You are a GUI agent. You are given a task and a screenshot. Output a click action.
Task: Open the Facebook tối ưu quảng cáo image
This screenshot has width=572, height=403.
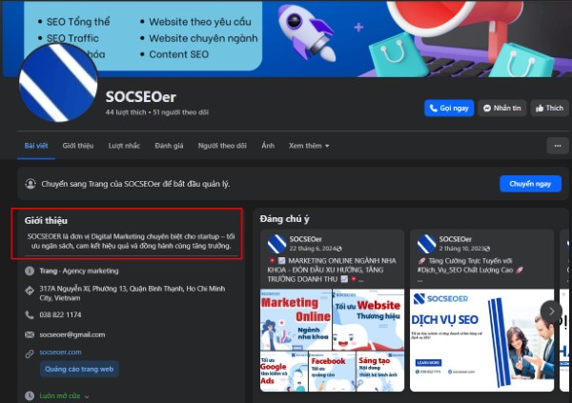click(x=332, y=372)
